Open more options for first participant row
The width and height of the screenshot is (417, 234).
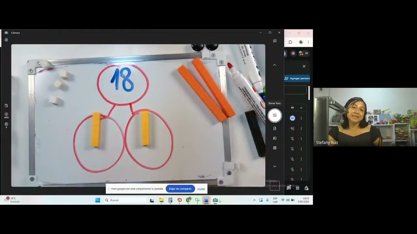point(301,118)
